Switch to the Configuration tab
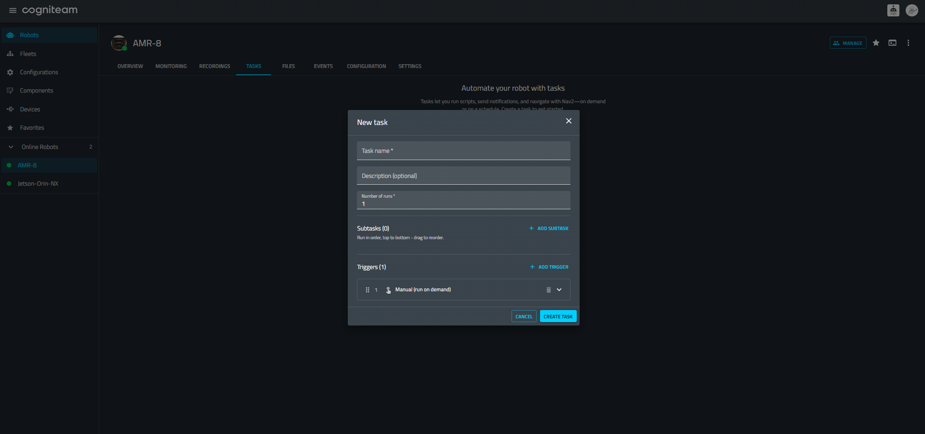Screen dimensions: 925x434 tap(366, 67)
